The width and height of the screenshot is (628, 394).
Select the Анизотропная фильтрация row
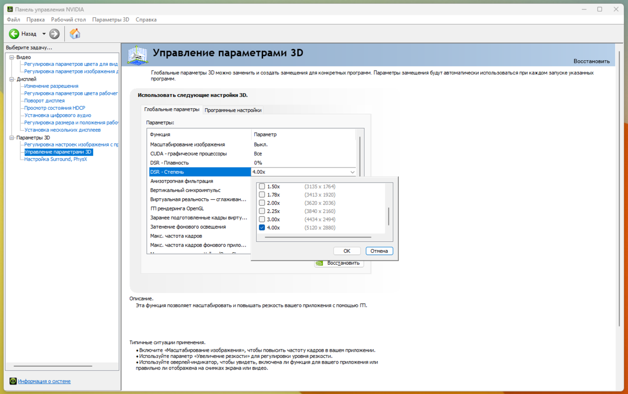point(199,181)
